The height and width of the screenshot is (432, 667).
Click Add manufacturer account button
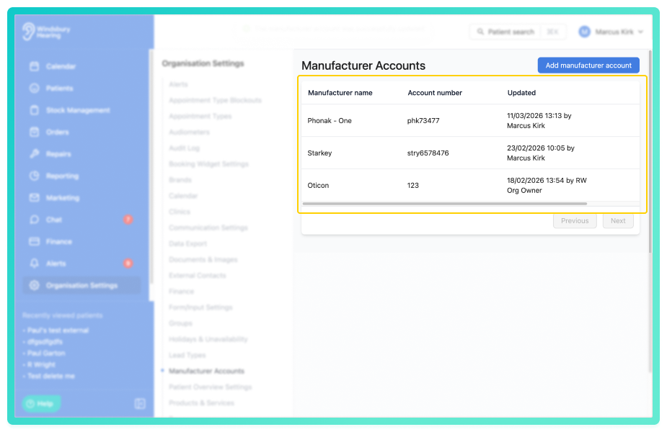[588, 66]
